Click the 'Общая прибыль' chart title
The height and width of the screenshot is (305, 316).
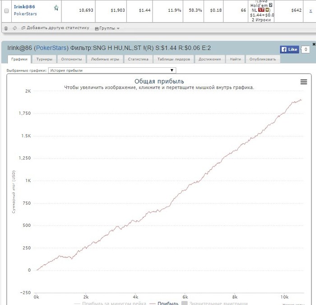pyautogui.click(x=159, y=81)
